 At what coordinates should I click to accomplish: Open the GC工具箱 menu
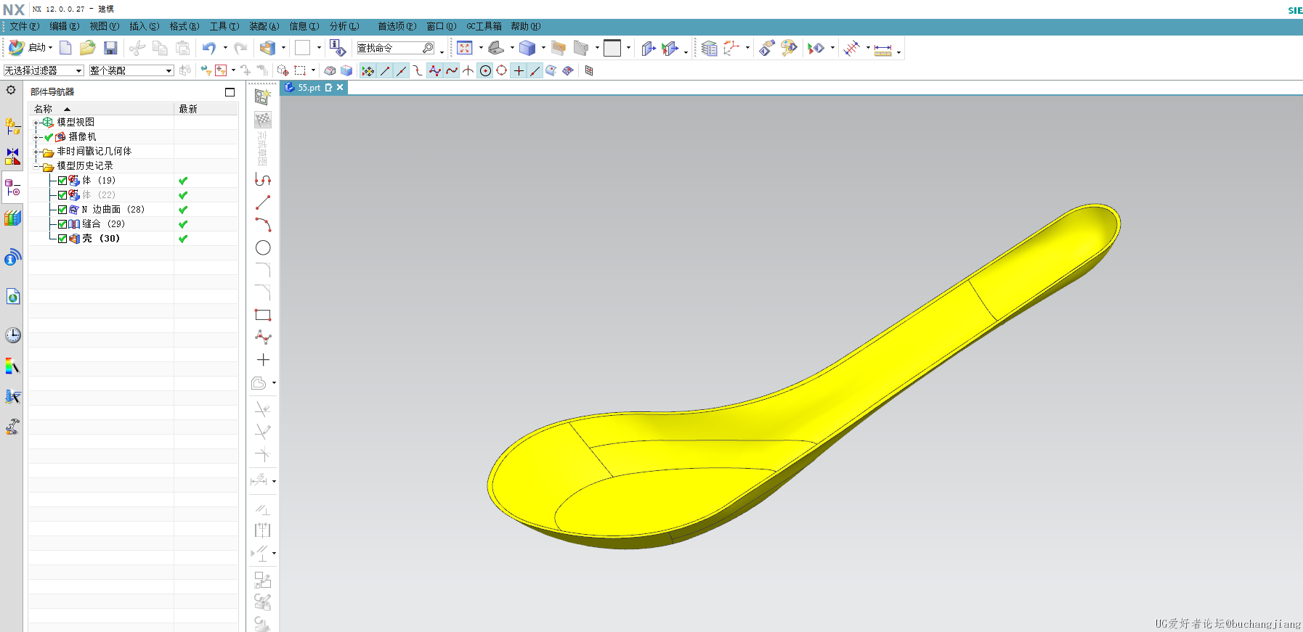coord(484,26)
